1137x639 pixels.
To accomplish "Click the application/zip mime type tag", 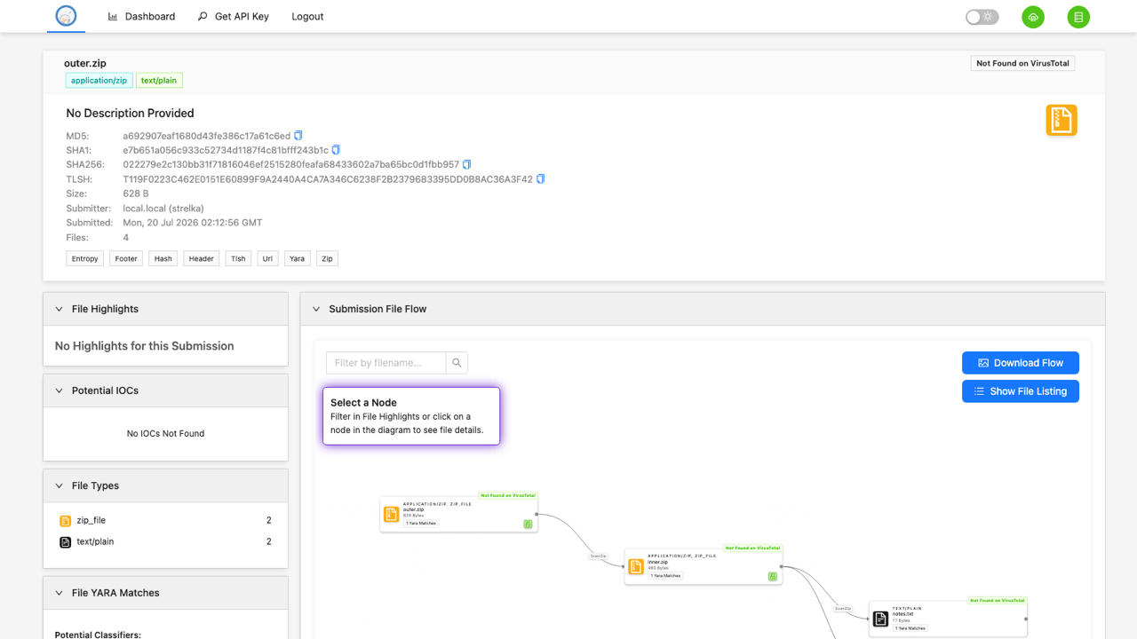I will [99, 81].
